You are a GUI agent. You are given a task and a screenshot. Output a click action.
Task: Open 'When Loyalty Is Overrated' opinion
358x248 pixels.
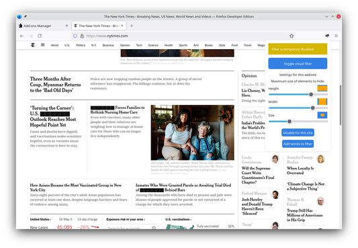pos(300,171)
